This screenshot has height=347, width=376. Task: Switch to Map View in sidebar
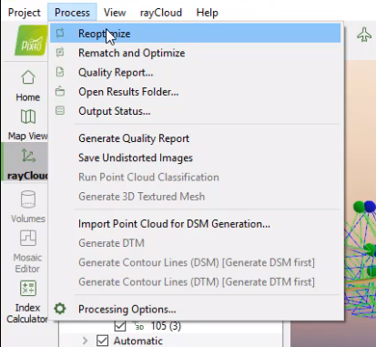(28, 125)
